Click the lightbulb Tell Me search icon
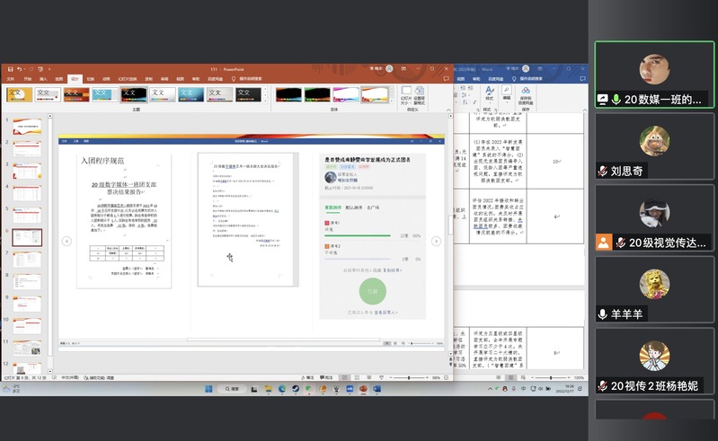 234,78
